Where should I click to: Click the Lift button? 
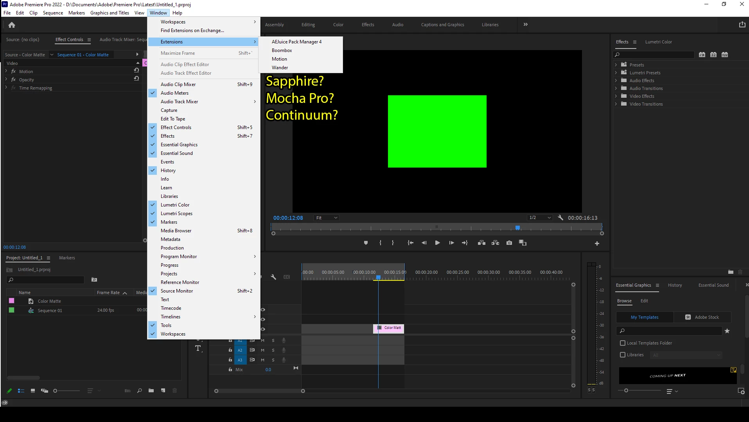coord(481,243)
